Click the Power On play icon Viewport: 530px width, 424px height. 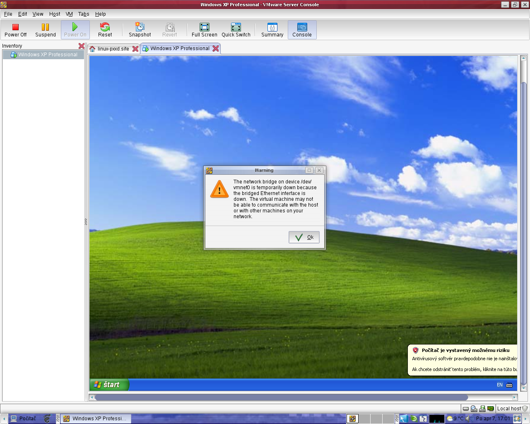[x=75, y=27]
